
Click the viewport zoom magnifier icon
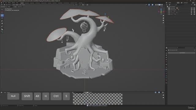(163, 16)
